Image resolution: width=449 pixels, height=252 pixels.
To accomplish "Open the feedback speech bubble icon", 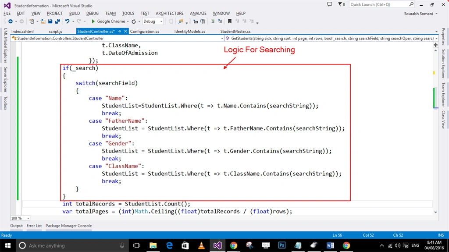I will [x=330, y=4].
